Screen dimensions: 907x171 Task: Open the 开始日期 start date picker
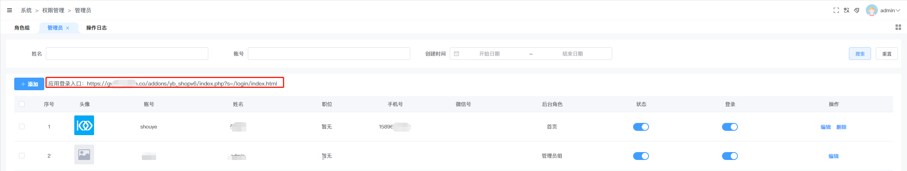[x=489, y=54]
